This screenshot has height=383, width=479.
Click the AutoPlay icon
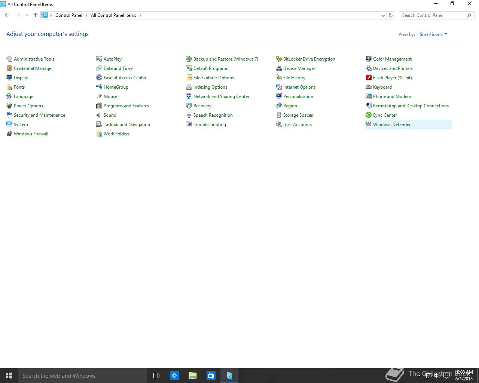pyautogui.click(x=99, y=59)
